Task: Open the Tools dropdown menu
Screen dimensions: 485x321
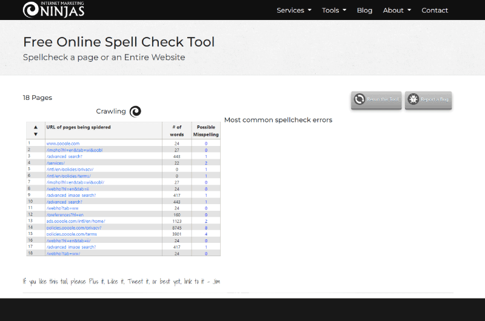Action: click(x=334, y=10)
